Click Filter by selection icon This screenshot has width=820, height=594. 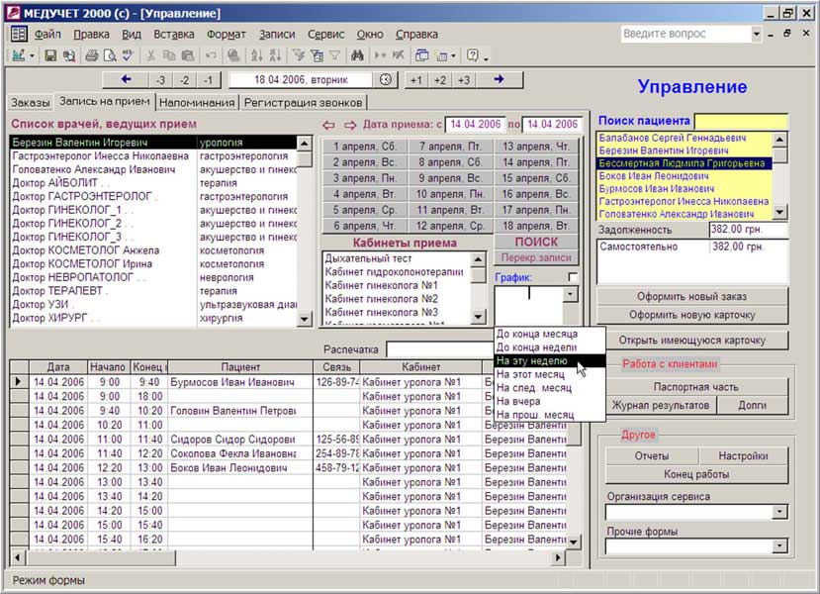(298, 55)
